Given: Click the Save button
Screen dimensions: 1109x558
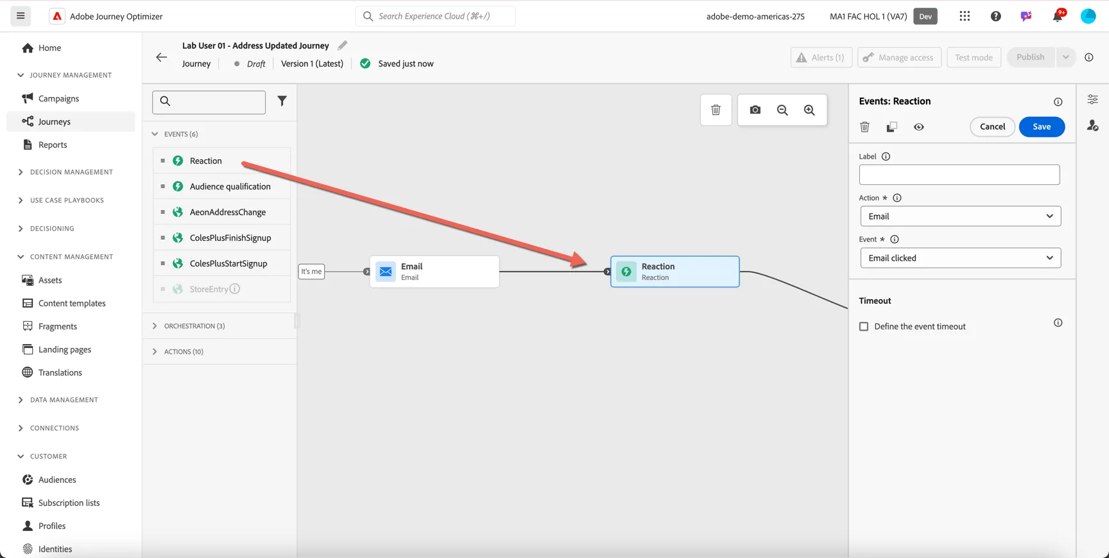Looking at the screenshot, I should [1042, 126].
